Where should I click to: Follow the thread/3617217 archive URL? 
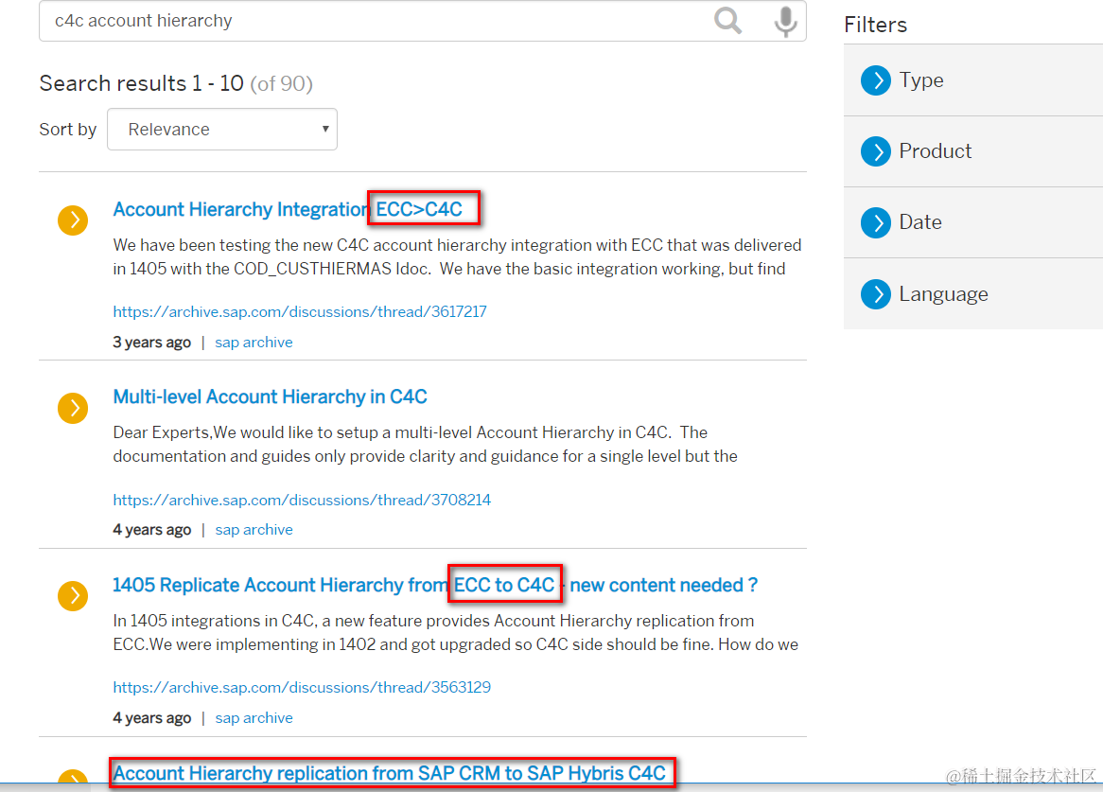click(x=300, y=311)
